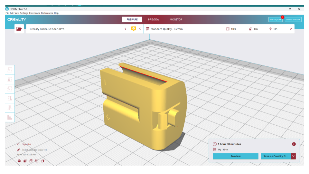Click the 14g · 4.54m material text
The image size is (309, 174).
coord(223,150)
